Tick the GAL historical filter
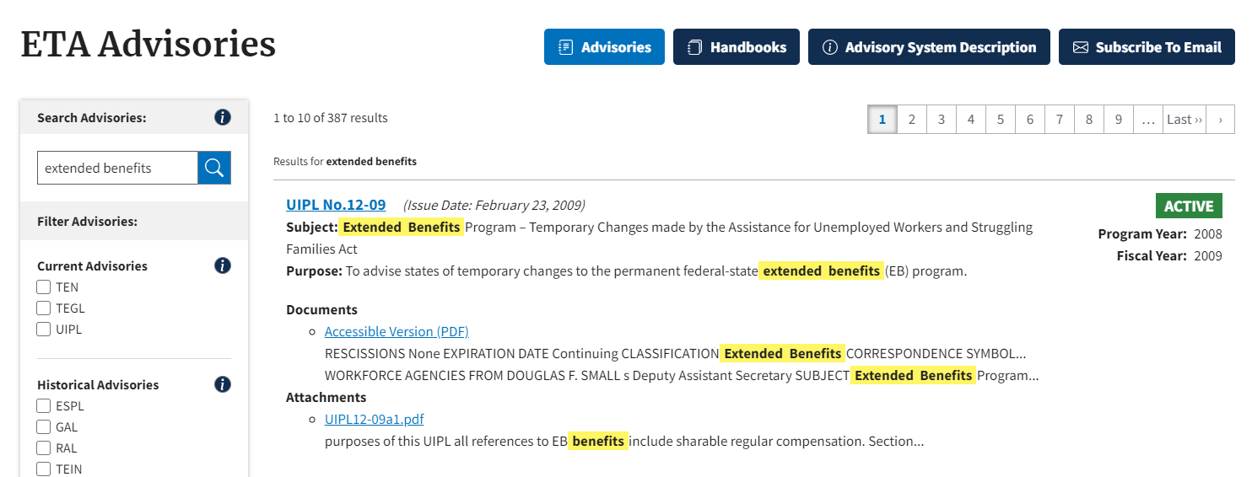Image resolution: width=1252 pixels, height=477 pixels. coord(44,427)
